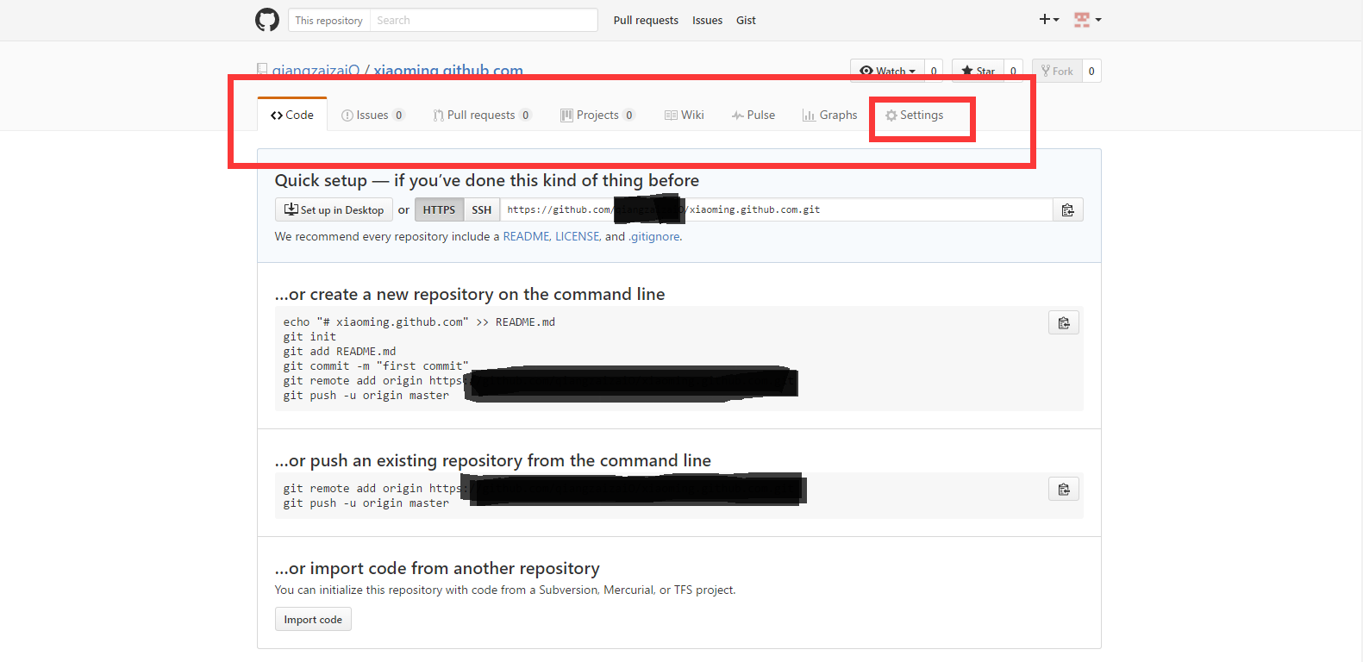
Task: Open the fork count link
Action: click(1091, 71)
